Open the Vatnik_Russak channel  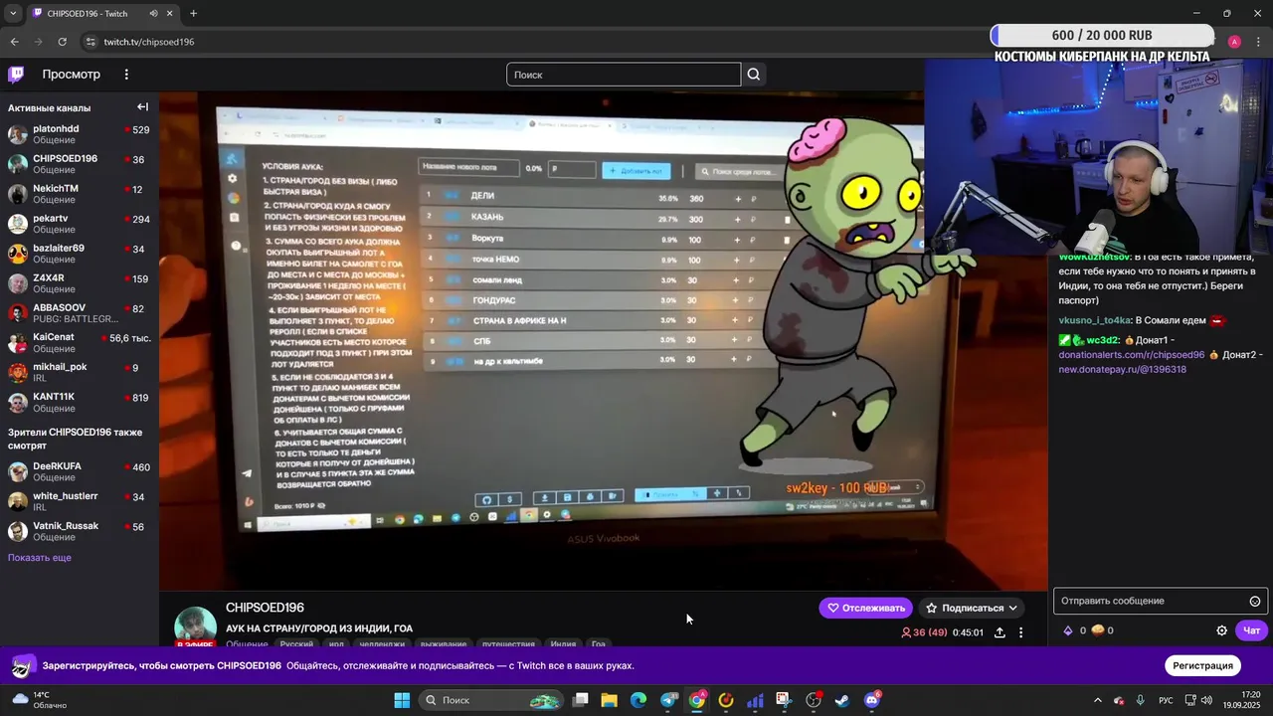tap(80, 531)
